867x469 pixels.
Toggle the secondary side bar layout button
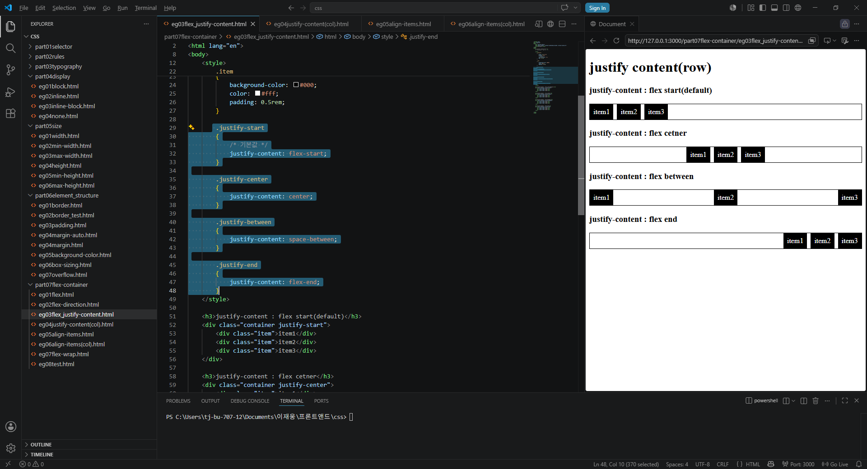[786, 8]
